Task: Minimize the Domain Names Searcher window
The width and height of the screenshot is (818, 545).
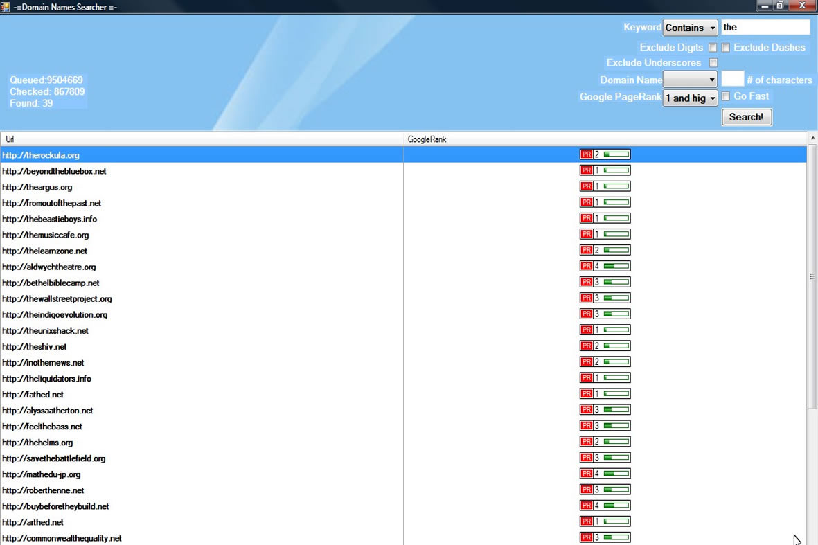Action: 765,6
